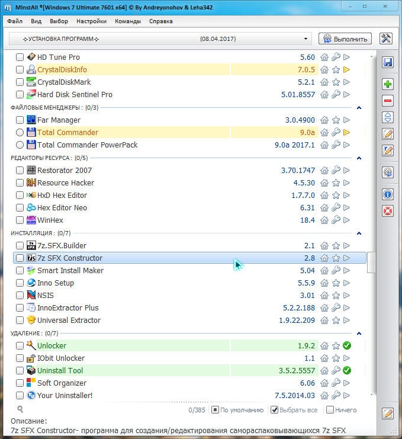Click the orange pencil edit icon in sidebar
This screenshot has height=439, width=402.
click(388, 134)
